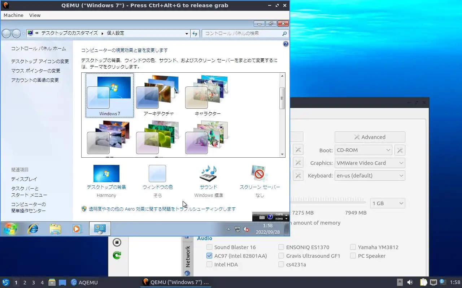Screen dimensions: 462x288
Task: Click the host panel volume icon
Action: point(410,282)
